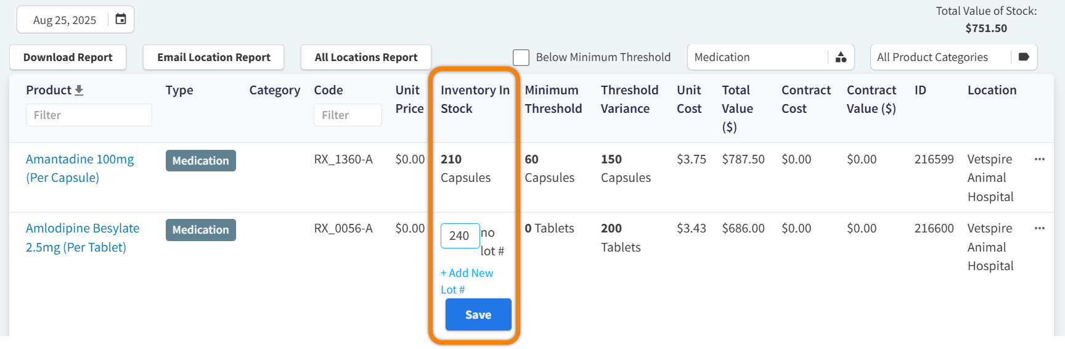Open the calendar date picker icon

click(x=121, y=19)
